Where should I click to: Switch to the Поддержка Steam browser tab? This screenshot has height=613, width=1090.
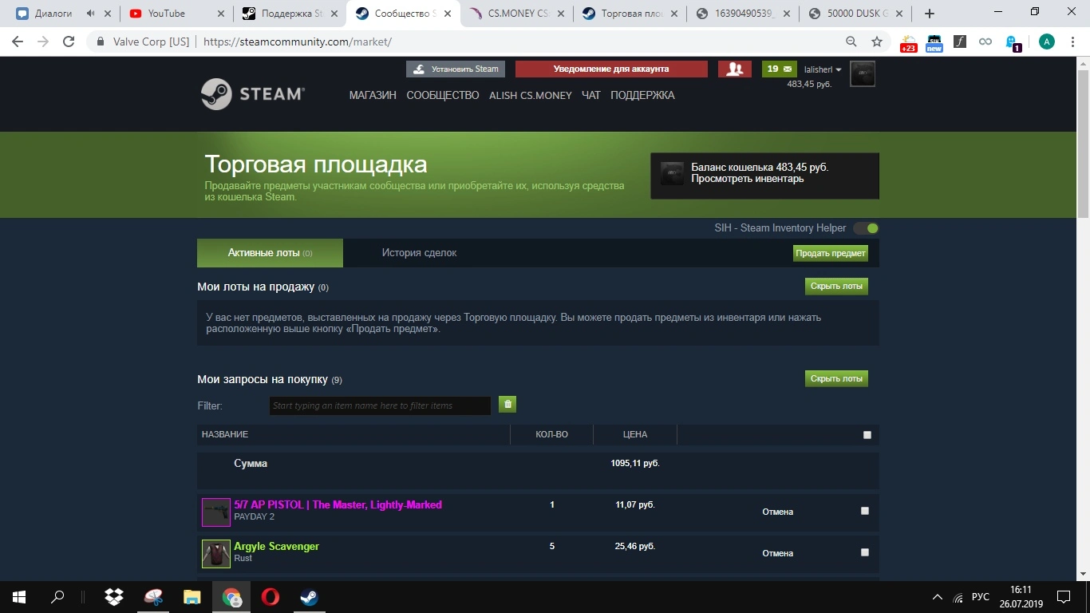290,14
